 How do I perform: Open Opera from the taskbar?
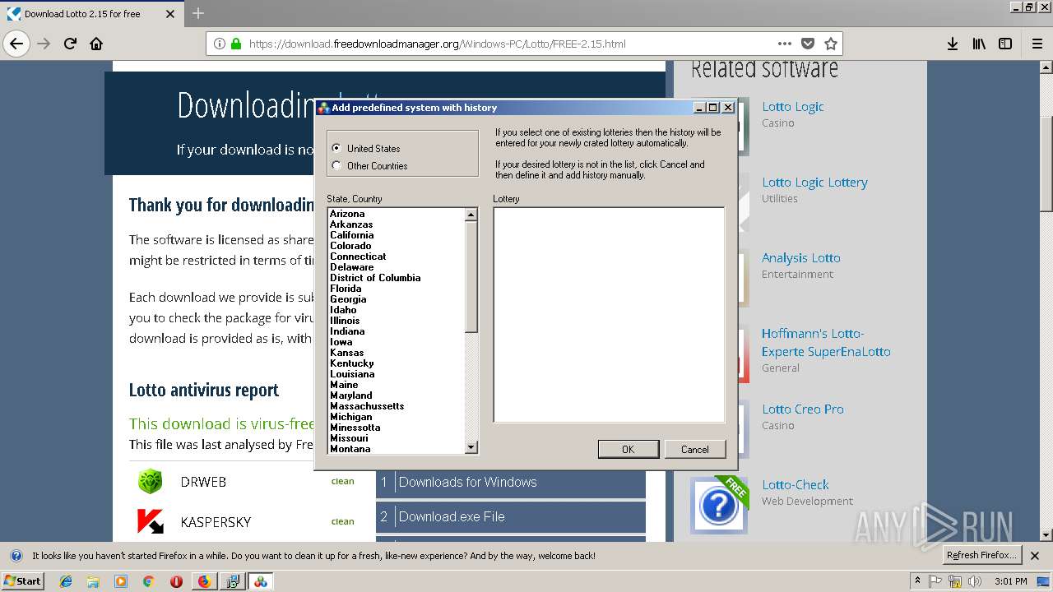(x=176, y=581)
